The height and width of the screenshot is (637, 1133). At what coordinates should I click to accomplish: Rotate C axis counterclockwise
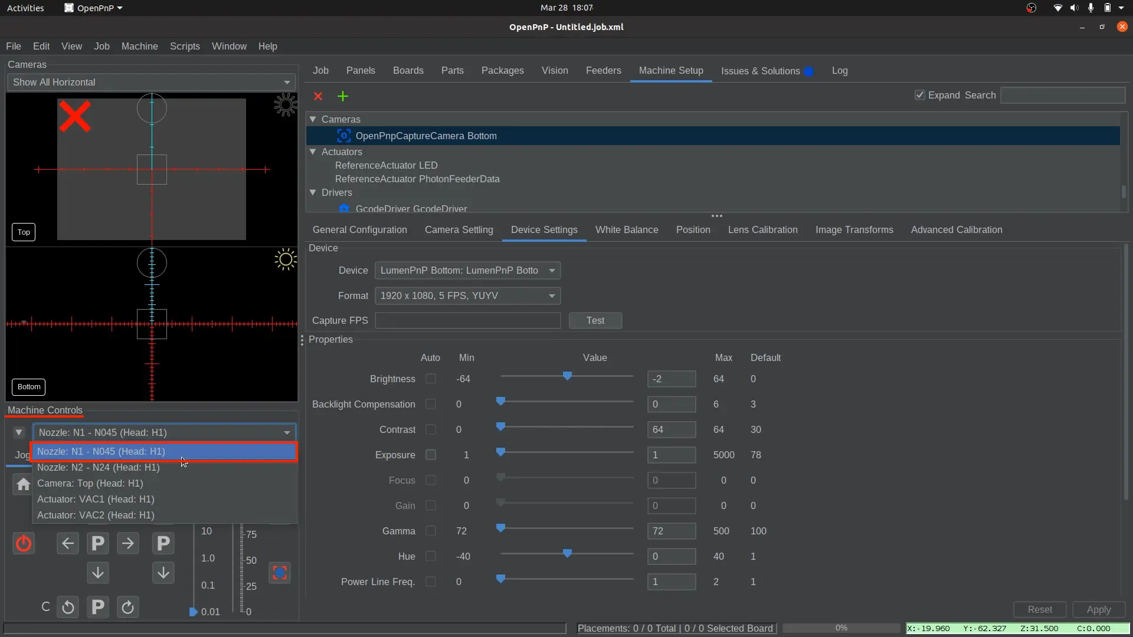coord(68,607)
